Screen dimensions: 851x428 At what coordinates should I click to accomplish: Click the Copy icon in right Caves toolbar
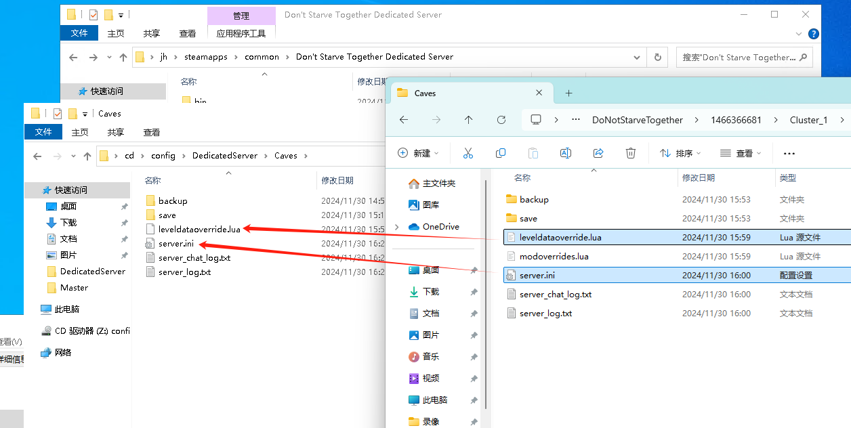click(501, 153)
